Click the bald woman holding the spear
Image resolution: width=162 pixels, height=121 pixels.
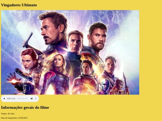[x=120, y=85]
